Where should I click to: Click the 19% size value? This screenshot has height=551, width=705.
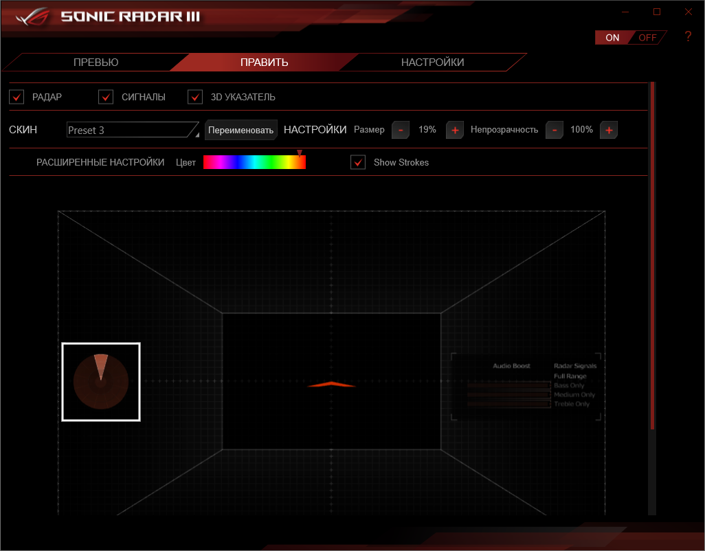point(427,129)
